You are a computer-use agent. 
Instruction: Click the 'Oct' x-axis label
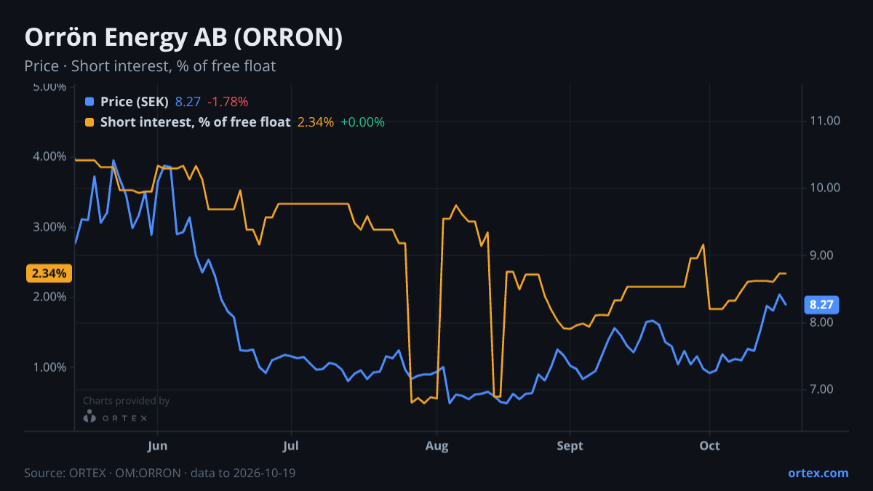[x=709, y=446]
